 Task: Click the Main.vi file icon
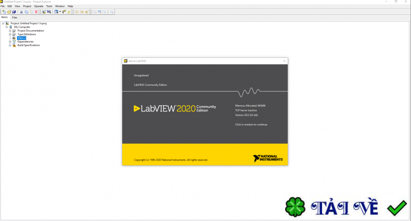pos(14,38)
